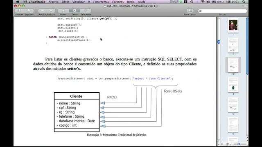Open the Arquivo menu
Screen dimensions: 262x147
[x=53, y=2]
